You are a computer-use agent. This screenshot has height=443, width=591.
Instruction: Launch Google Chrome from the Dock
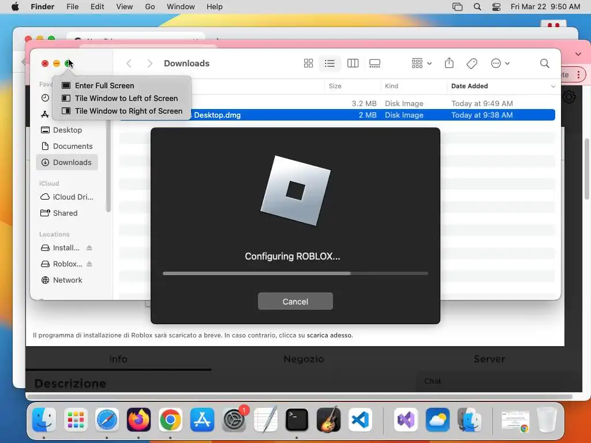click(170, 420)
